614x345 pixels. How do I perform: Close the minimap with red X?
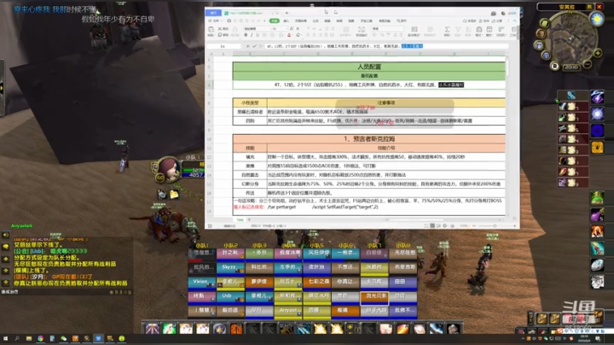click(x=600, y=7)
